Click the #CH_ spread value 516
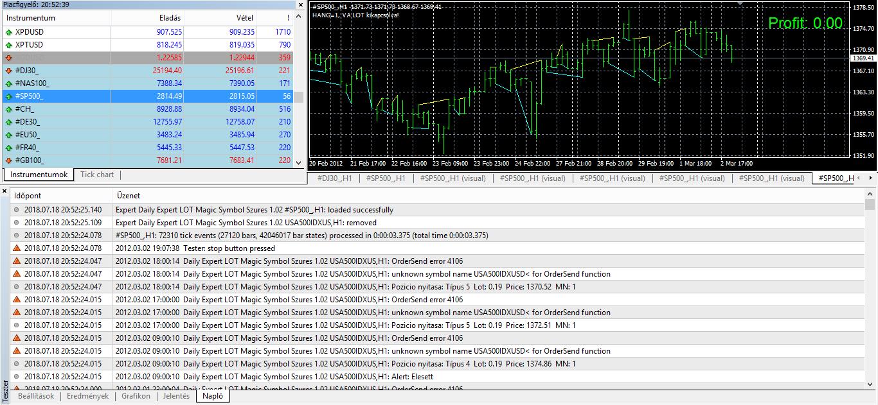This screenshot has height=405, width=878. [x=284, y=109]
